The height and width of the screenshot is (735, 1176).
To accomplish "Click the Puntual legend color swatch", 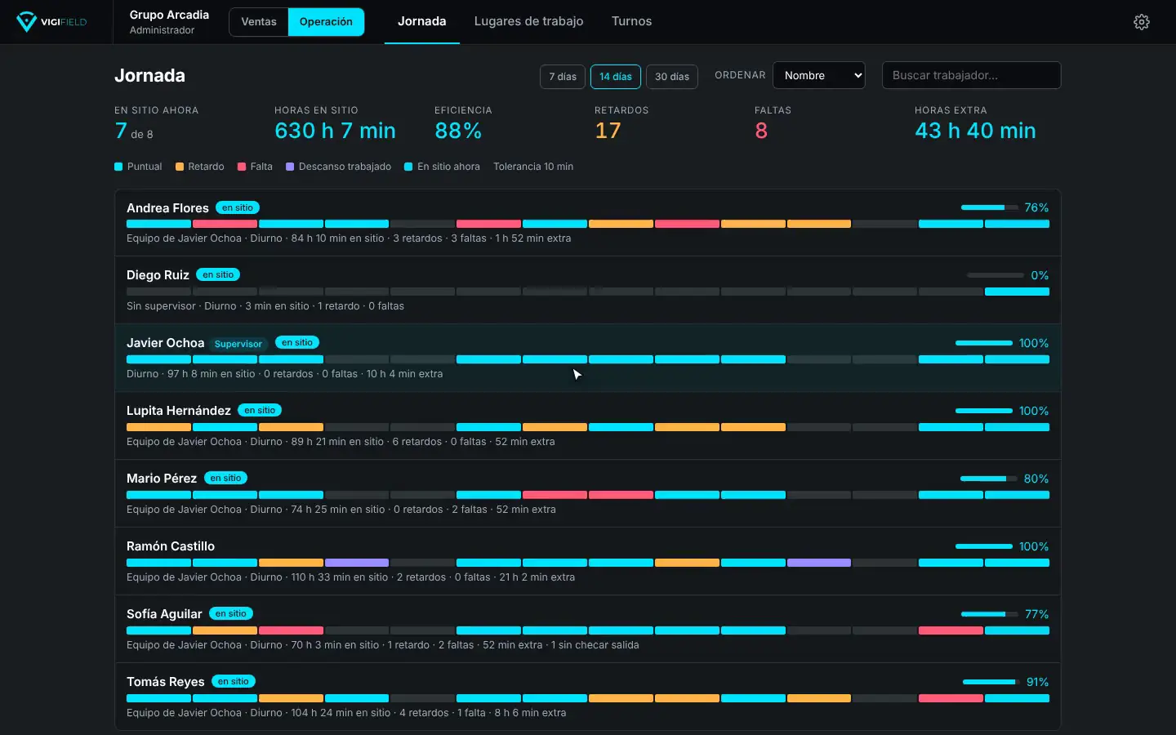I will [118, 167].
